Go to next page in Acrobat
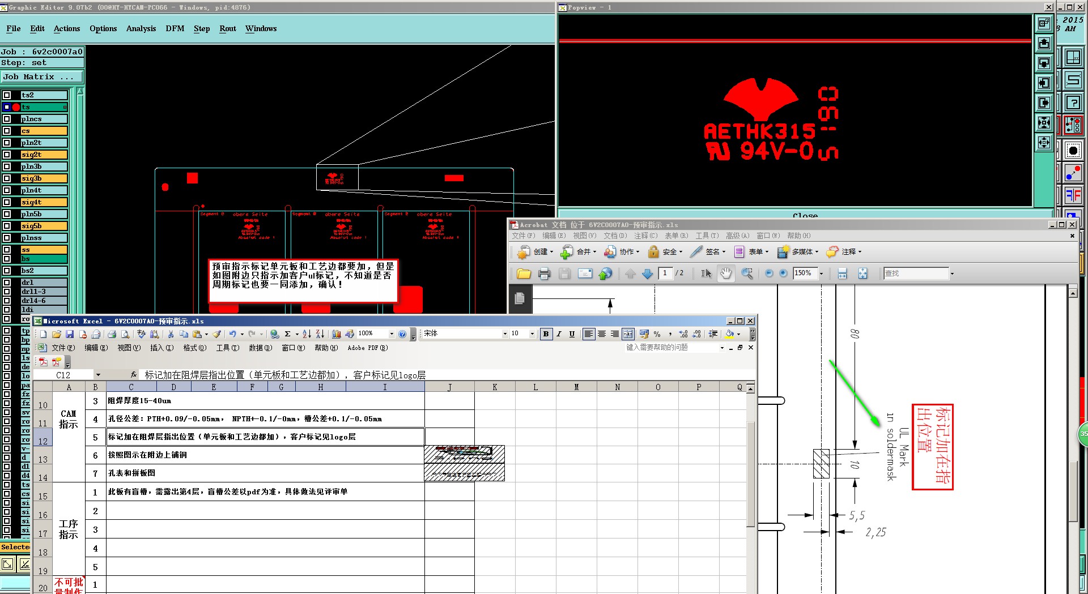1088x594 pixels. point(648,274)
